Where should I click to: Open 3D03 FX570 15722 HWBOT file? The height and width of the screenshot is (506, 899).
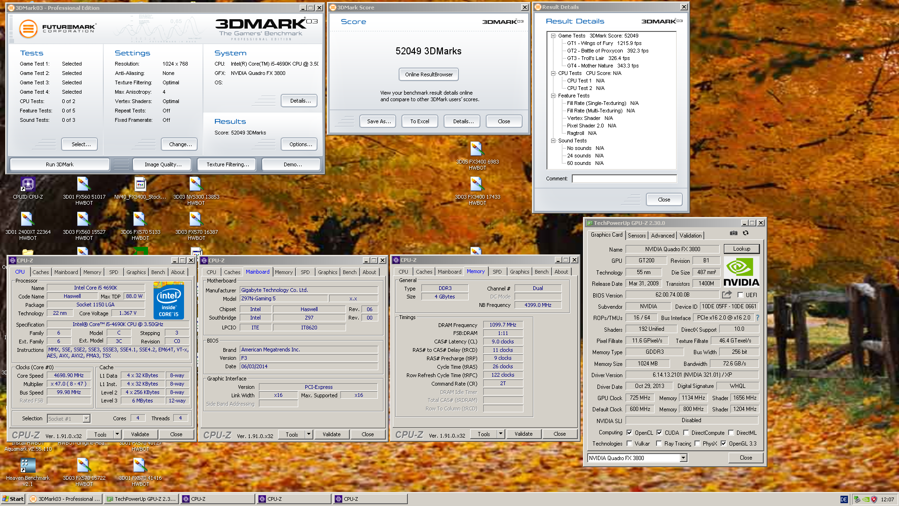(84, 472)
